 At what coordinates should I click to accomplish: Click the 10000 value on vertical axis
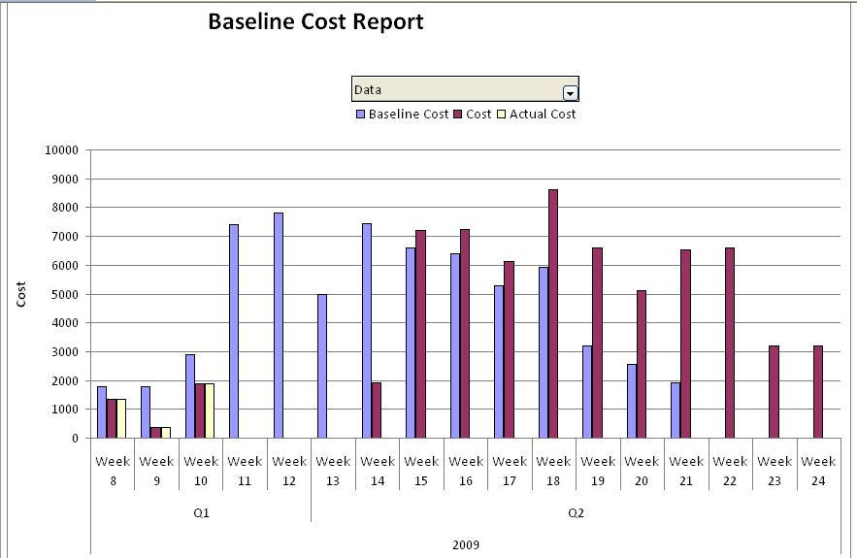point(61,150)
